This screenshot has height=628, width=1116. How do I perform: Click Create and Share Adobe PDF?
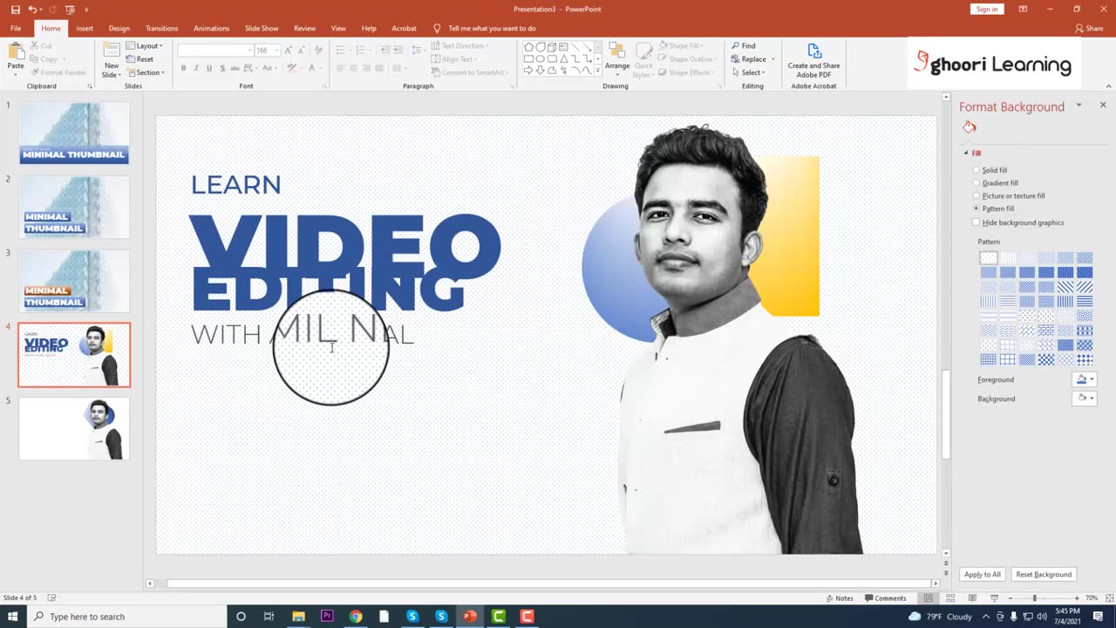[x=813, y=60]
